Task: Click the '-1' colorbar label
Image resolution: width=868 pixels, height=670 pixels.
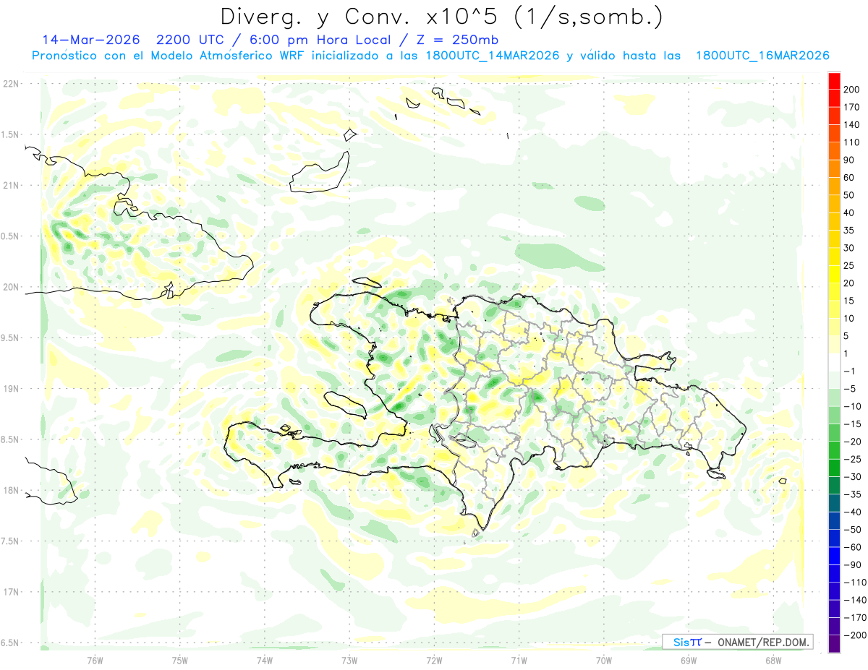Action: click(850, 371)
